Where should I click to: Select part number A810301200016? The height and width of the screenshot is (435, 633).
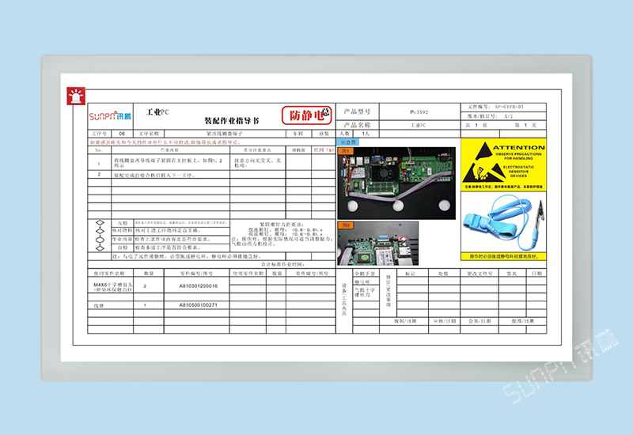198,286
